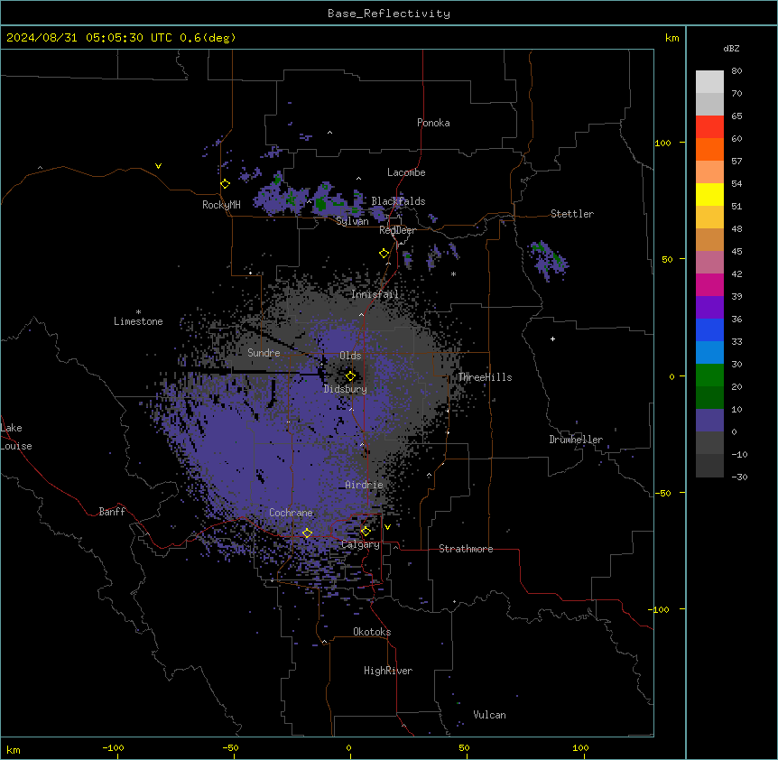This screenshot has width=778, height=760.
Task: Click the km unit label at top right
Action: pyautogui.click(x=671, y=38)
